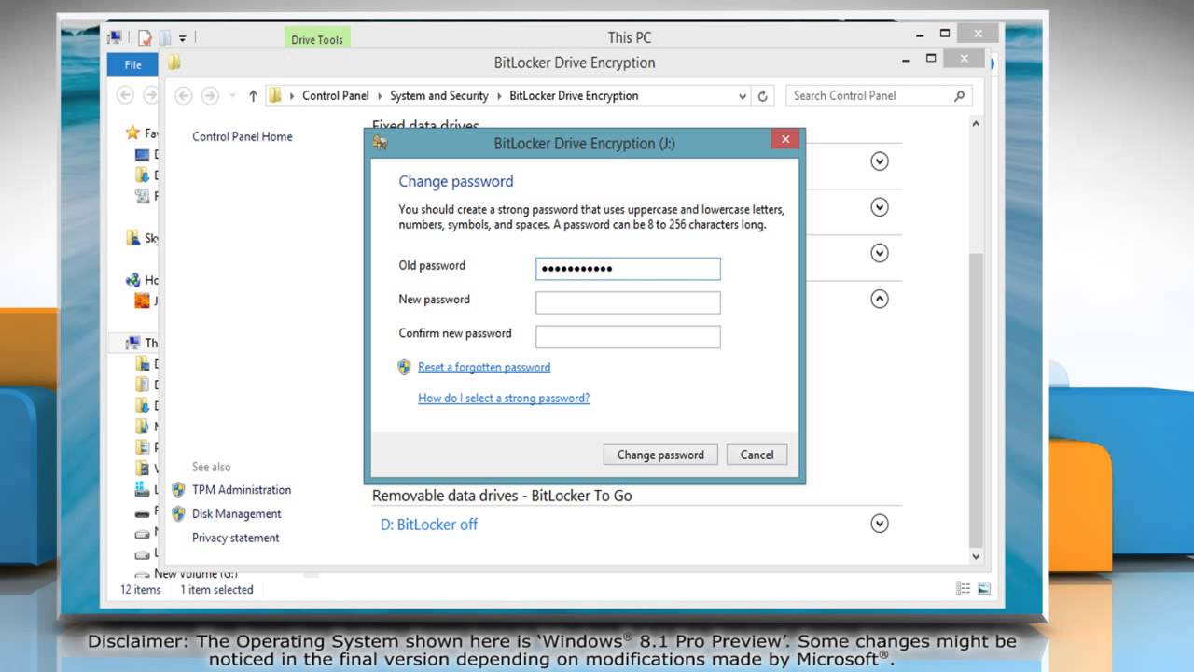Click the Change password button
The height and width of the screenshot is (672, 1194).
click(660, 455)
